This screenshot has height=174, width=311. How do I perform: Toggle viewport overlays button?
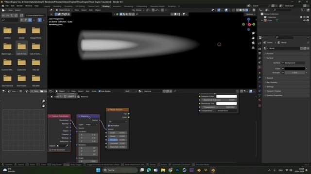click(226, 10)
